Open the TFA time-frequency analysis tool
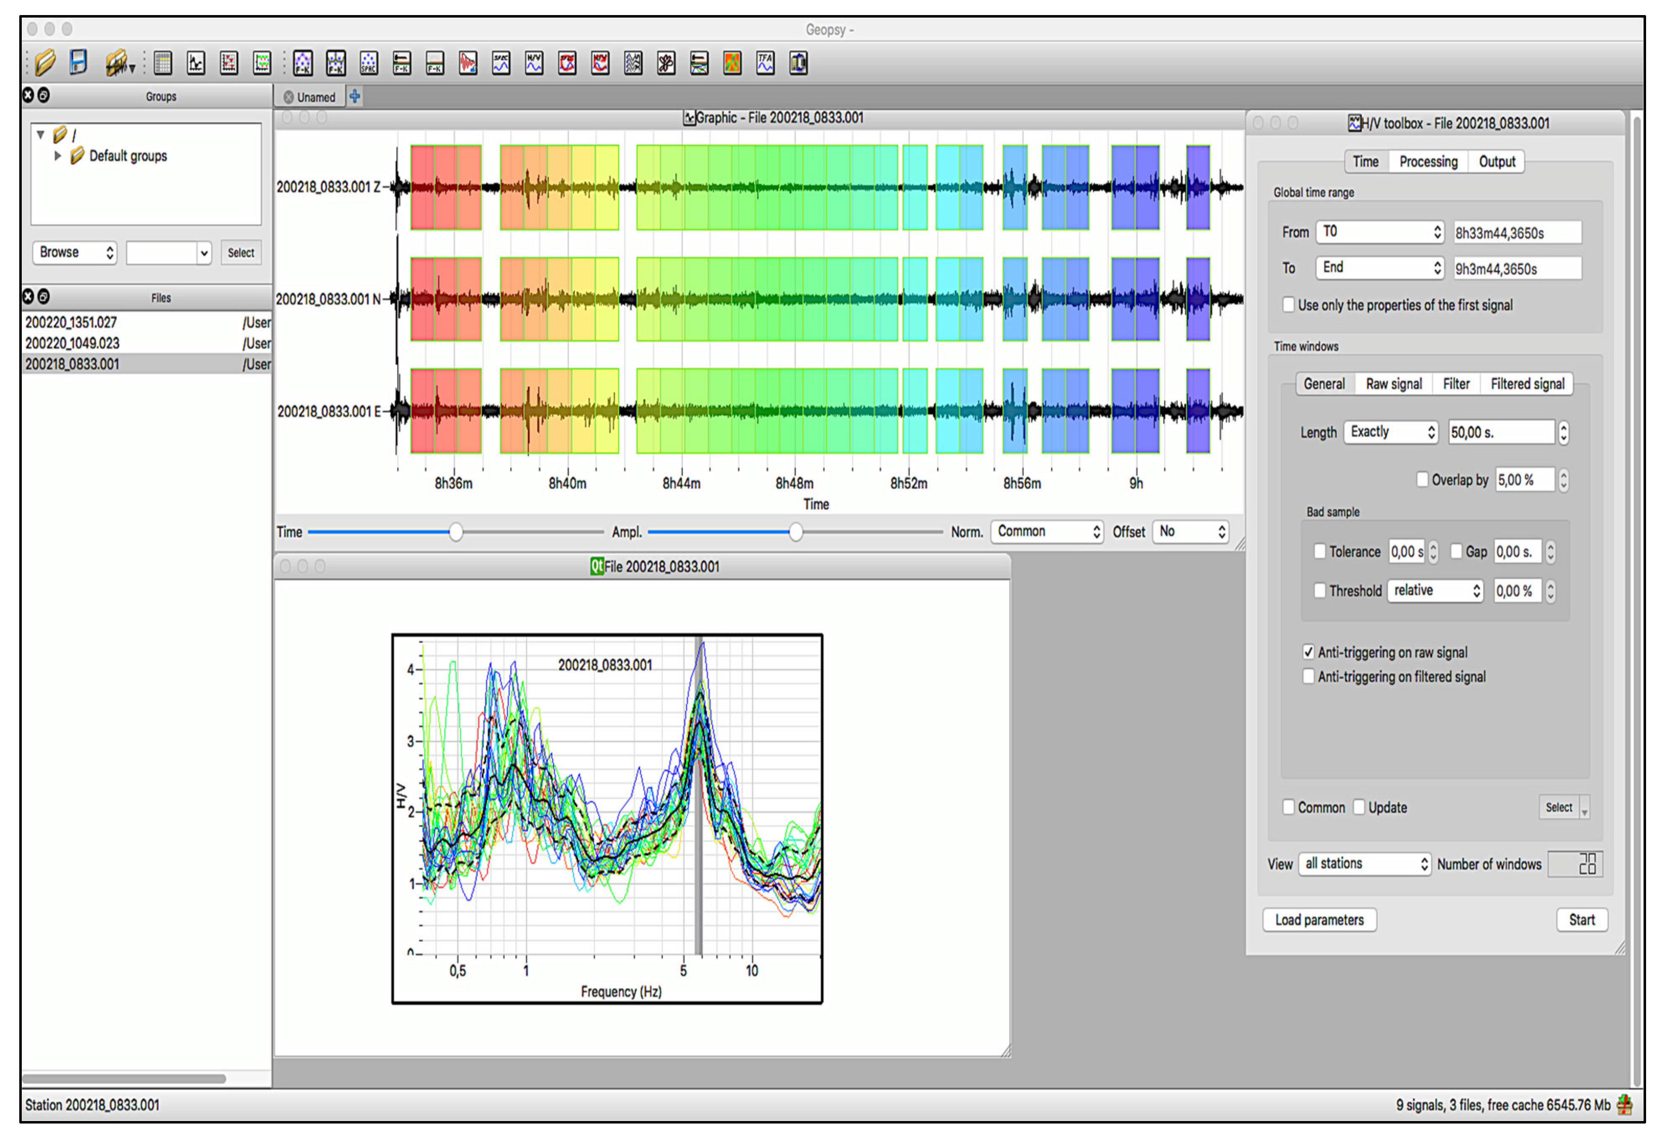The width and height of the screenshot is (1667, 1139). 765,63
